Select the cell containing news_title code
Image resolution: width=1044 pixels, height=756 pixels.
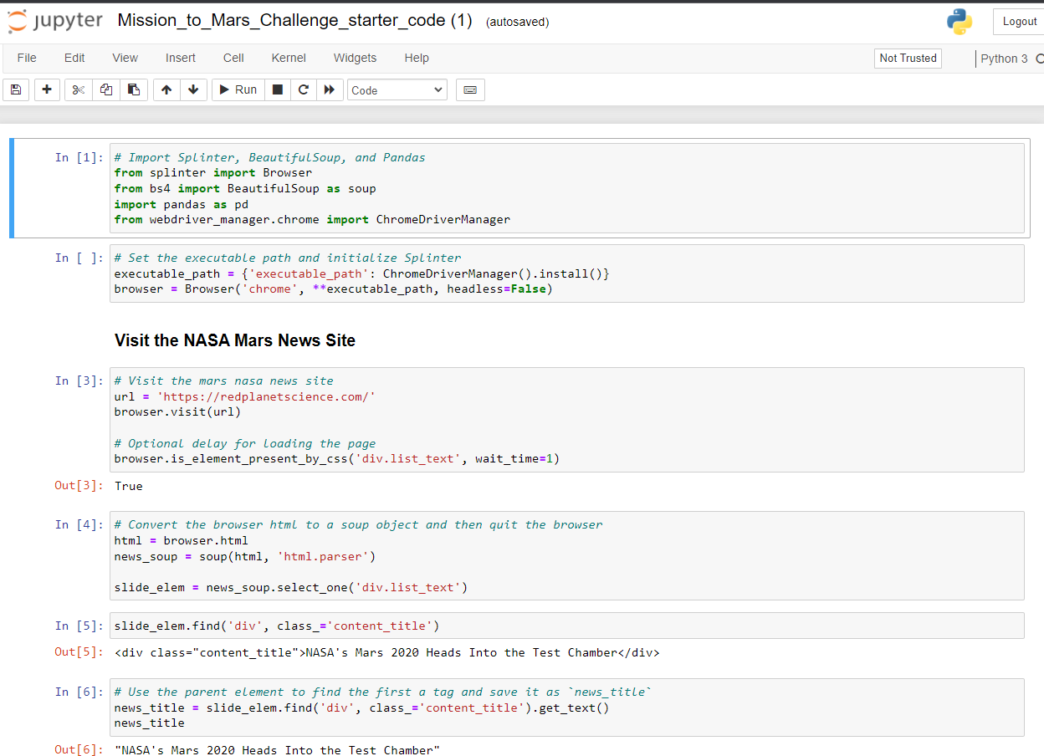coord(502,707)
